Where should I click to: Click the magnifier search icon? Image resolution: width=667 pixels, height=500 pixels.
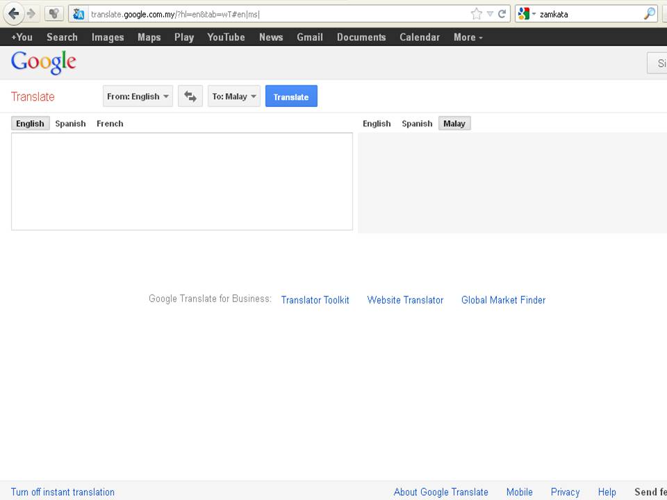649,14
